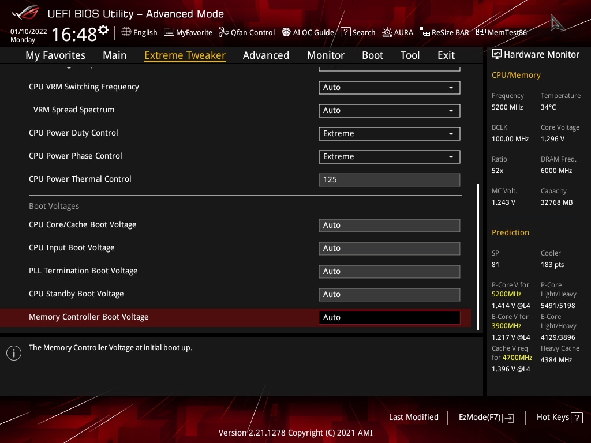Screen dimensions: 591x443
Task: Select CPU Power Duty Control label
Action: [x=73, y=133]
